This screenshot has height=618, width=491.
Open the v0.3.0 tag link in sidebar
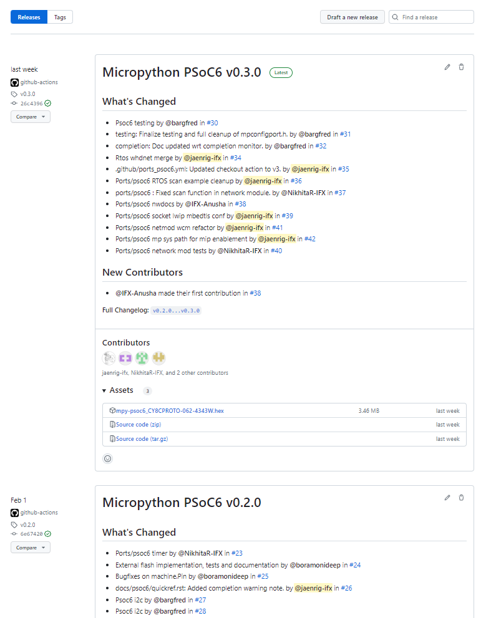tap(27, 94)
